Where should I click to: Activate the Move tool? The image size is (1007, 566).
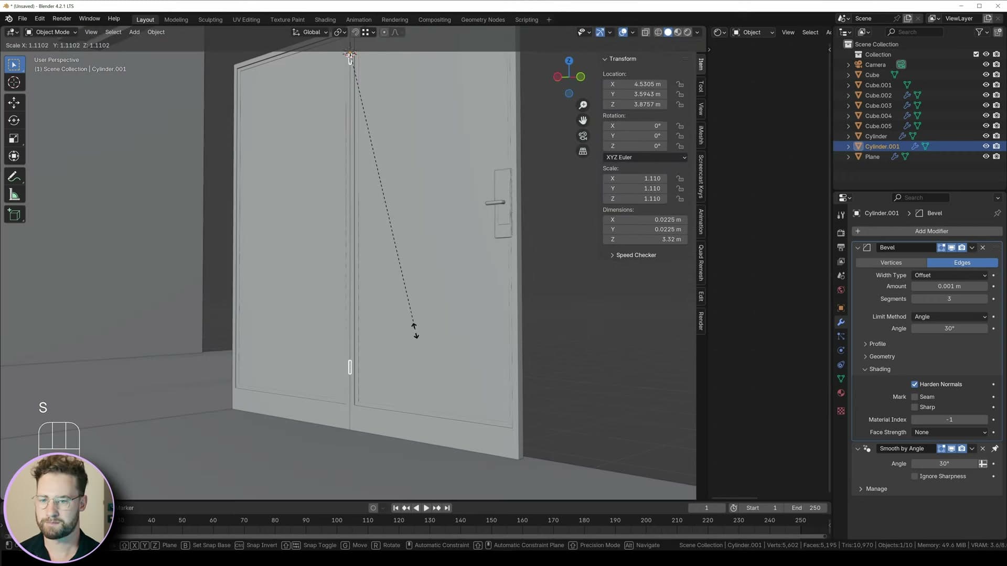point(14,102)
